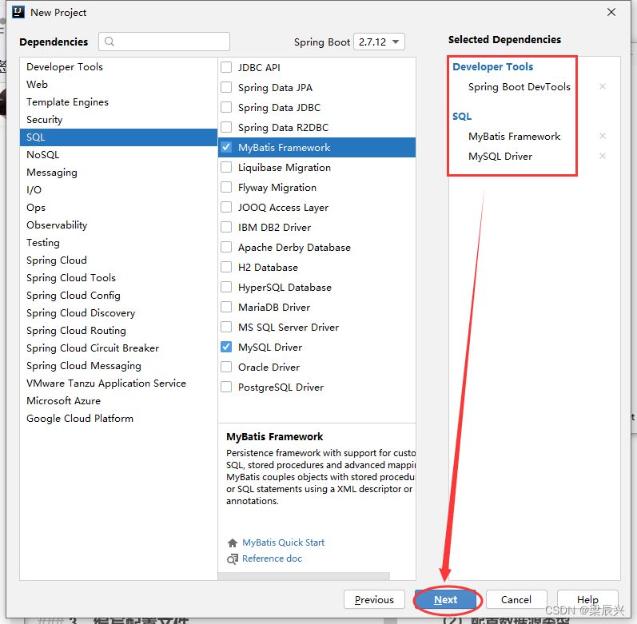The width and height of the screenshot is (637, 624).
Task: Open MyBatis Quick Start link
Action: (x=283, y=543)
